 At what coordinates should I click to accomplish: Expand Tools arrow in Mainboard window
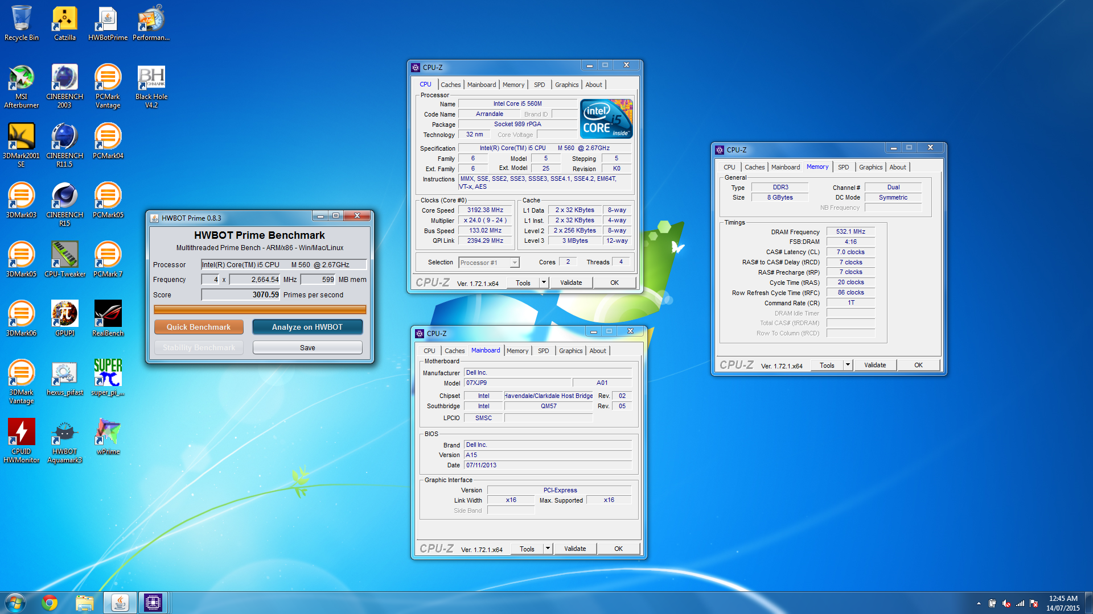pyautogui.click(x=548, y=549)
